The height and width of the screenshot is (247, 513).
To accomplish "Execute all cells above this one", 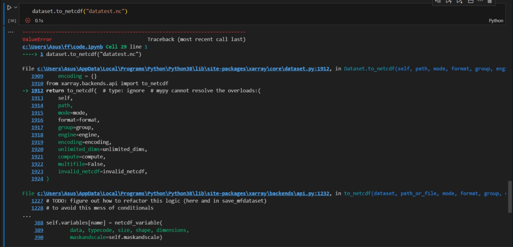I will (448, 2).
